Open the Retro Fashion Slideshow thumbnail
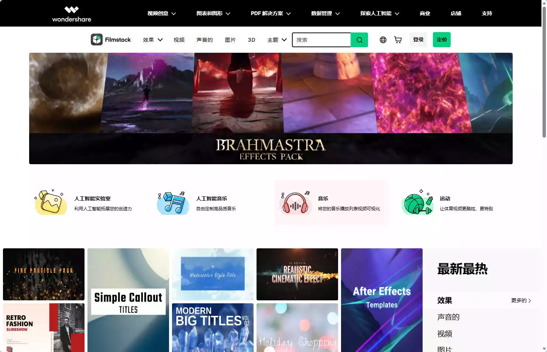 pyautogui.click(x=44, y=328)
